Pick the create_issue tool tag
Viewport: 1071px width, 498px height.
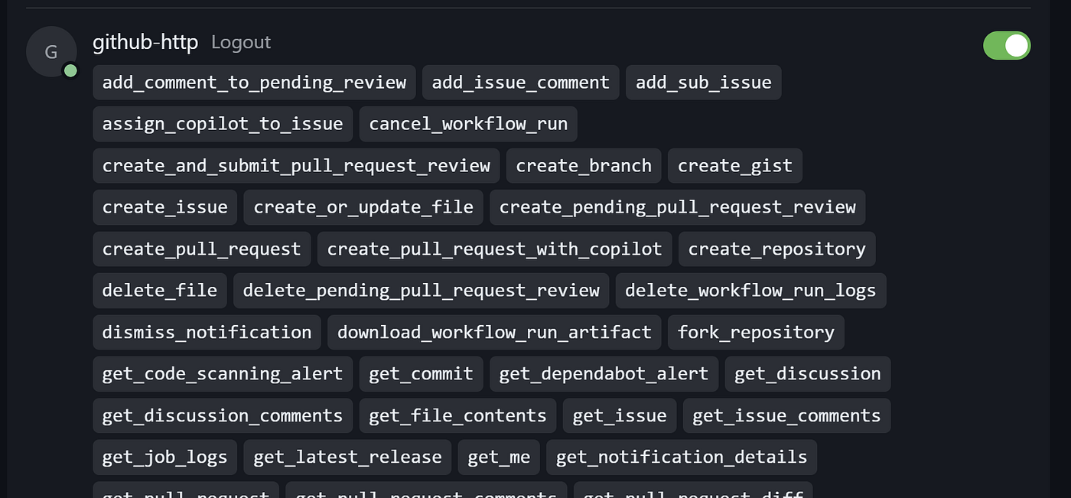coord(165,207)
